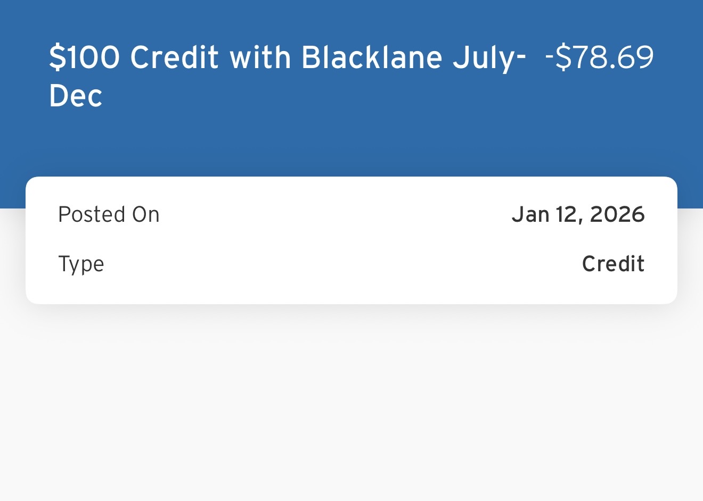The height and width of the screenshot is (501, 703).
Task: Tap the word "Credit" in the header title
Action: (174, 57)
